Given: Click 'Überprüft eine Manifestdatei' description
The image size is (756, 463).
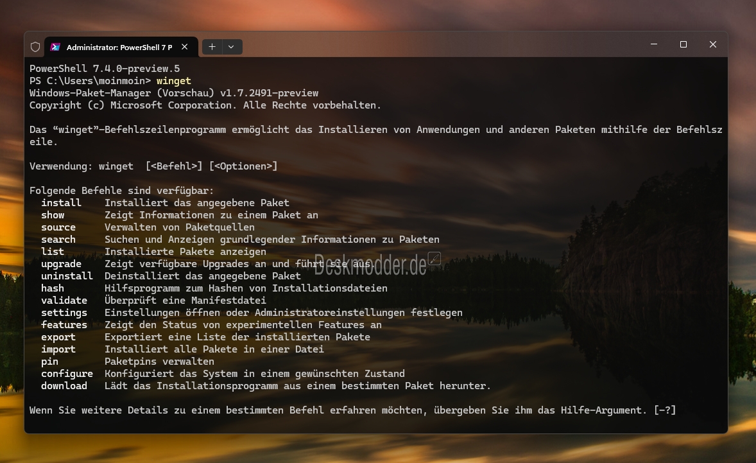Looking at the screenshot, I should (x=185, y=301).
